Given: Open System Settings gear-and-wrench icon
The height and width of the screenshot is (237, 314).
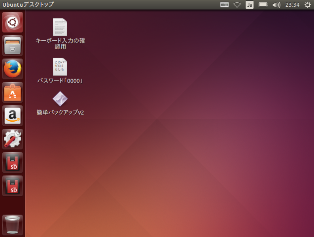Looking at the screenshot, I should tap(13, 139).
